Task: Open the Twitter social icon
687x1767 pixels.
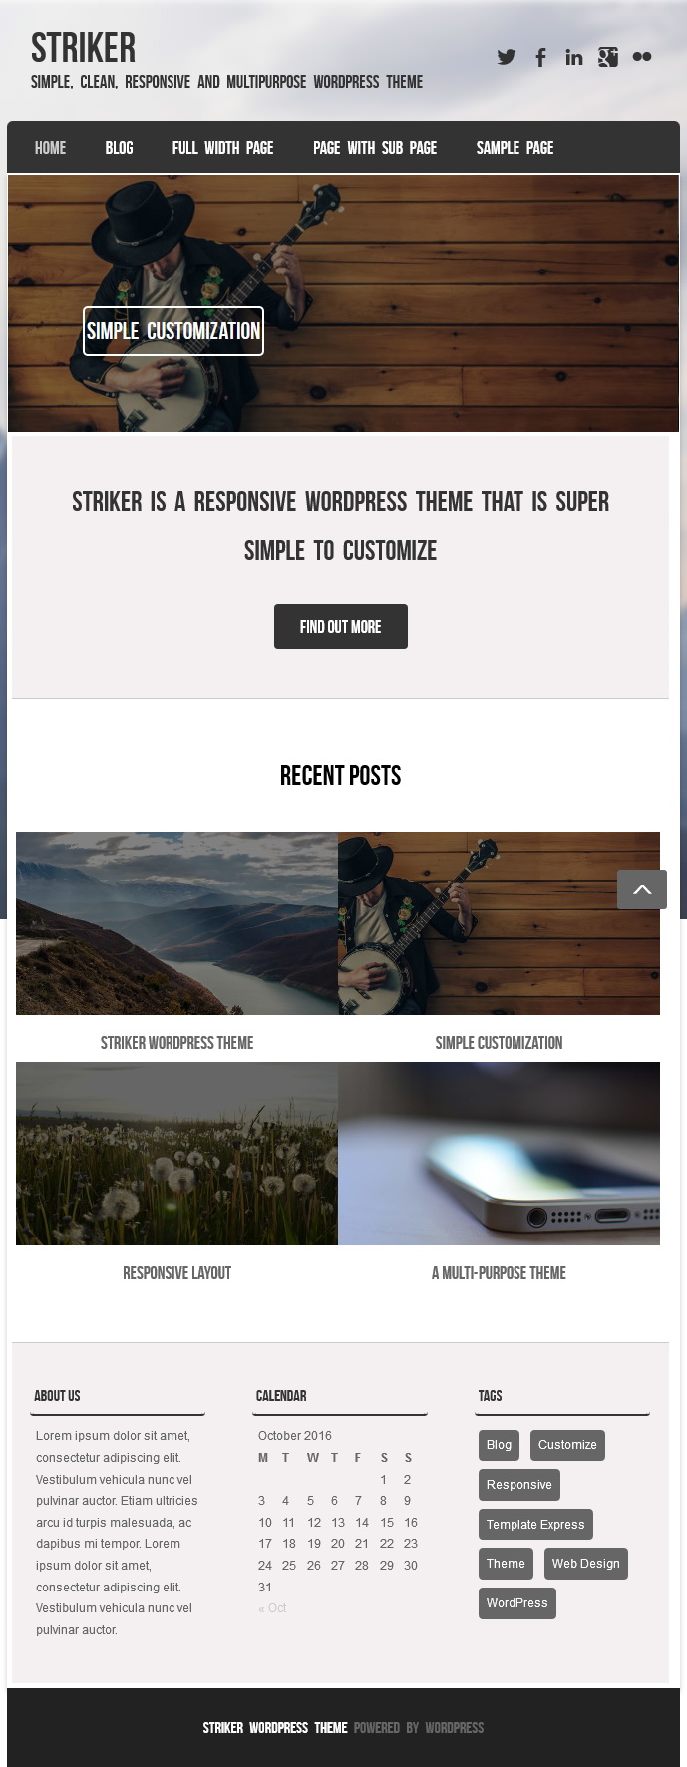Action: click(x=507, y=57)
